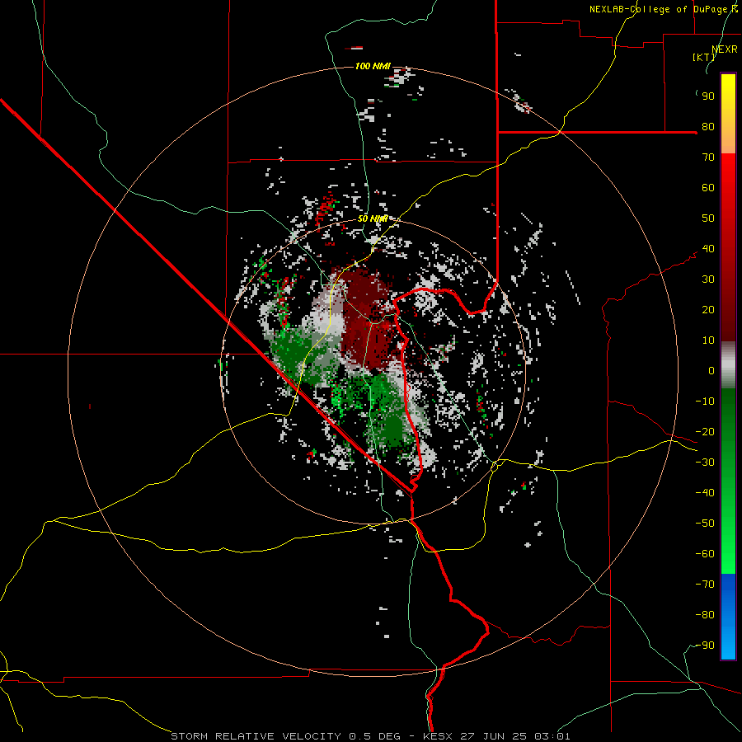Click the [KT] units label above the scale
The image size is (742, 742).
(704, 57)
